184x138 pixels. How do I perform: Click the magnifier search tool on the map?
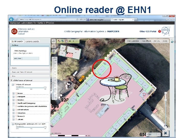(x=54, y=46)
